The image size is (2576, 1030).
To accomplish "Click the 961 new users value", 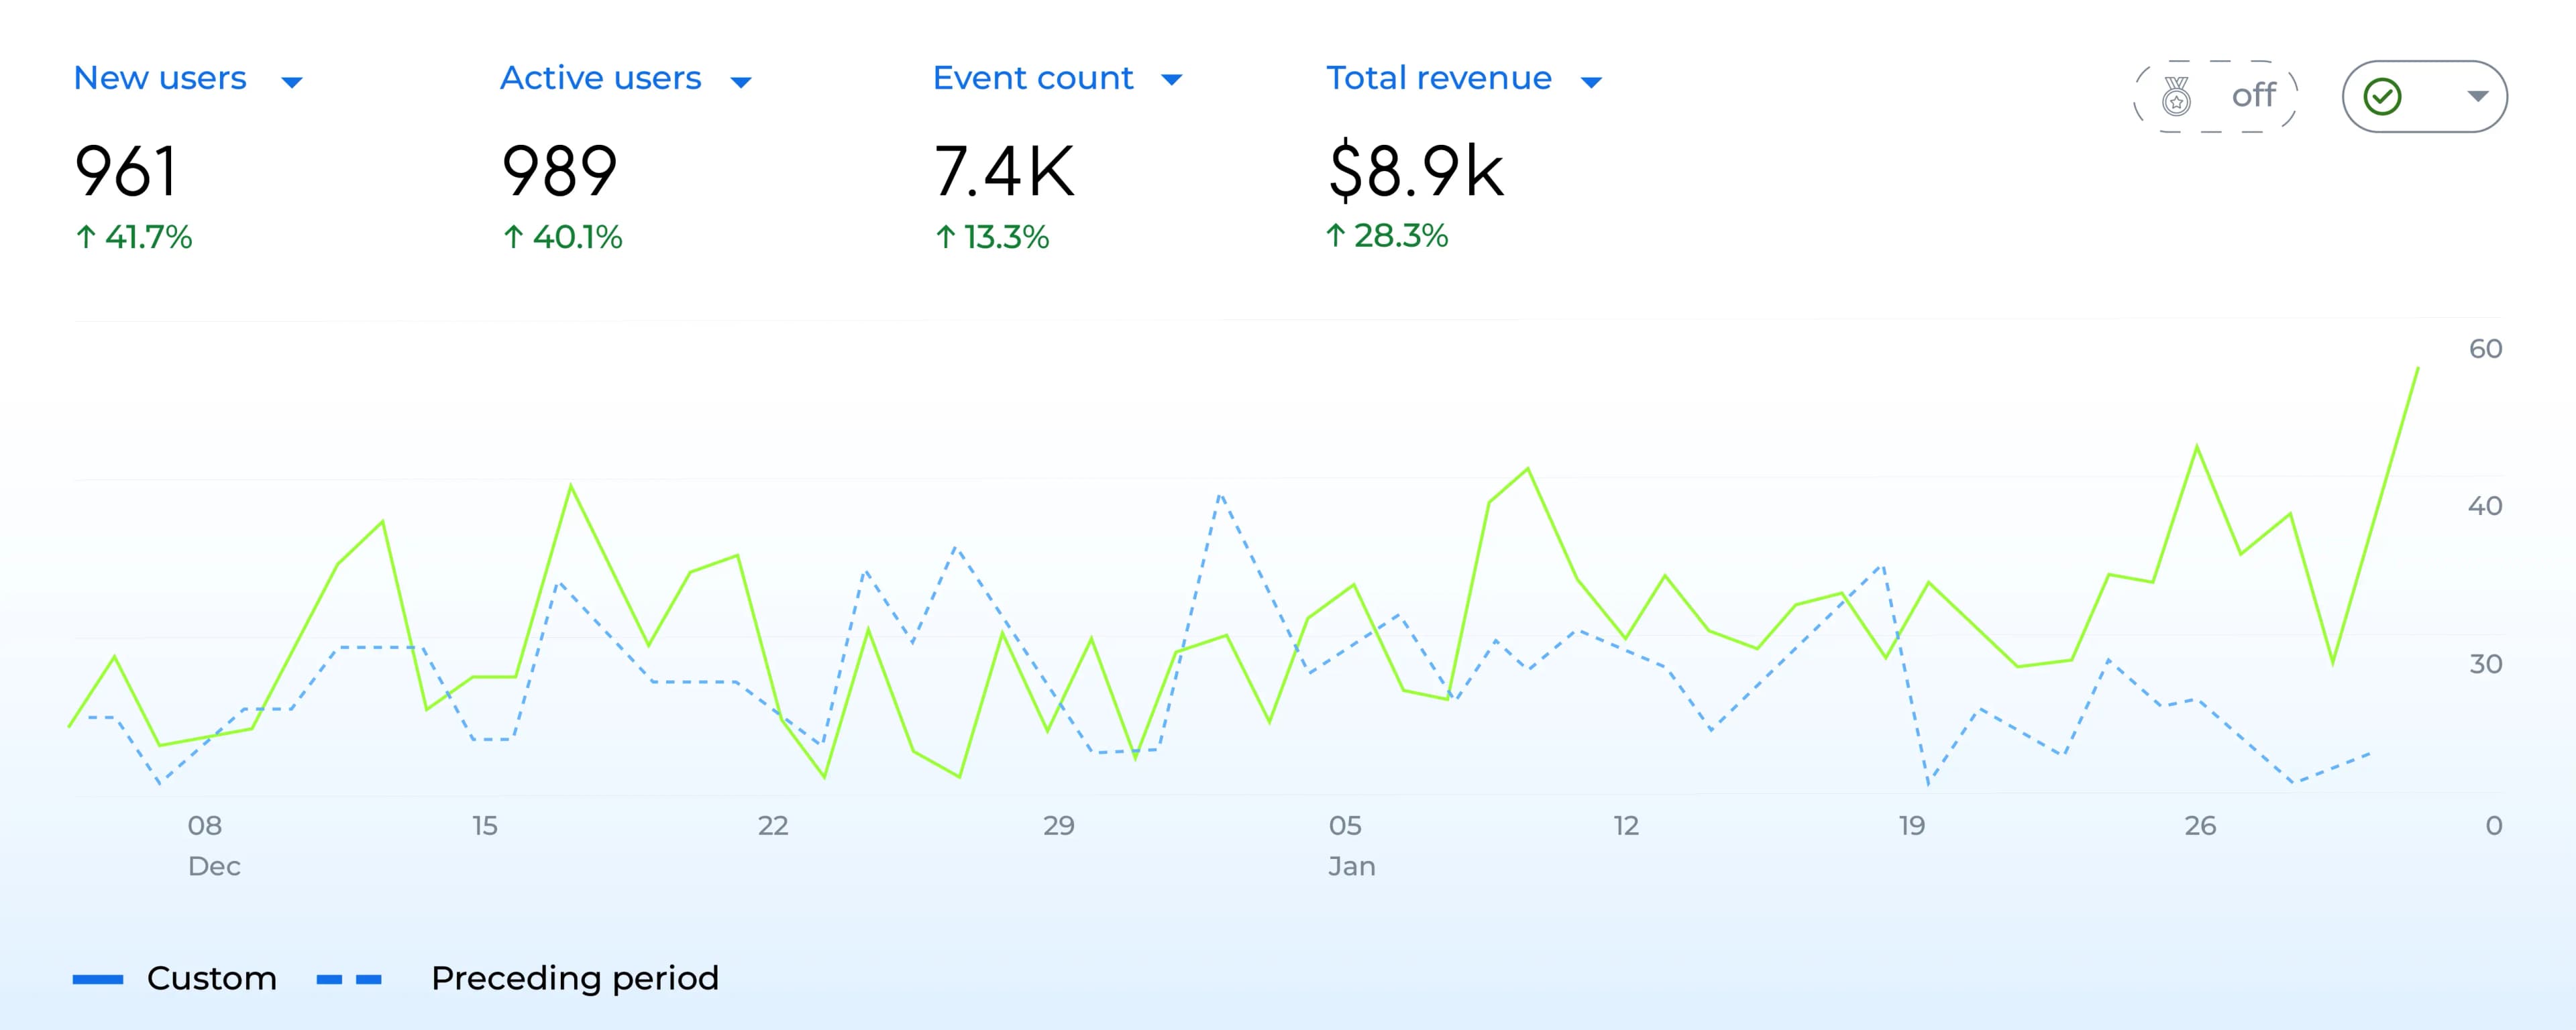I will point(126,171).
